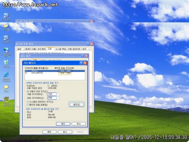Click the initial size (처음 크기) input field

click(53, 94)
